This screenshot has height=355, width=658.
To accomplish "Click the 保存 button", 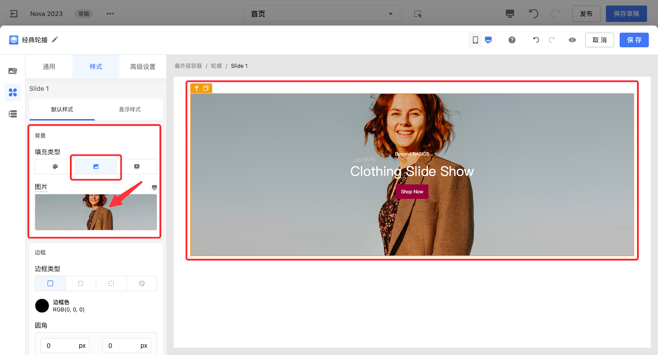I will [x=634, y=40].
